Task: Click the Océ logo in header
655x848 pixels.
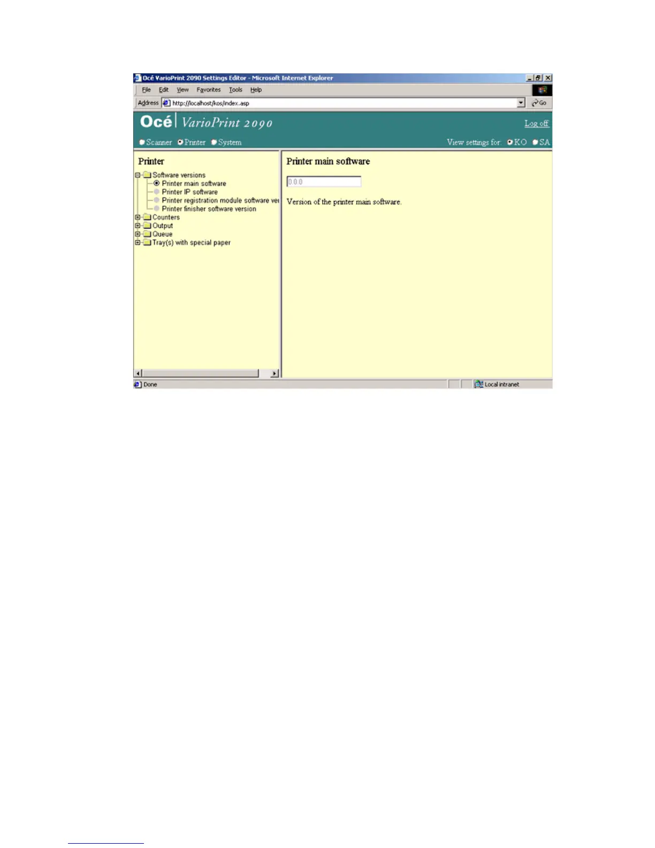Action: (x=156, y=122)
